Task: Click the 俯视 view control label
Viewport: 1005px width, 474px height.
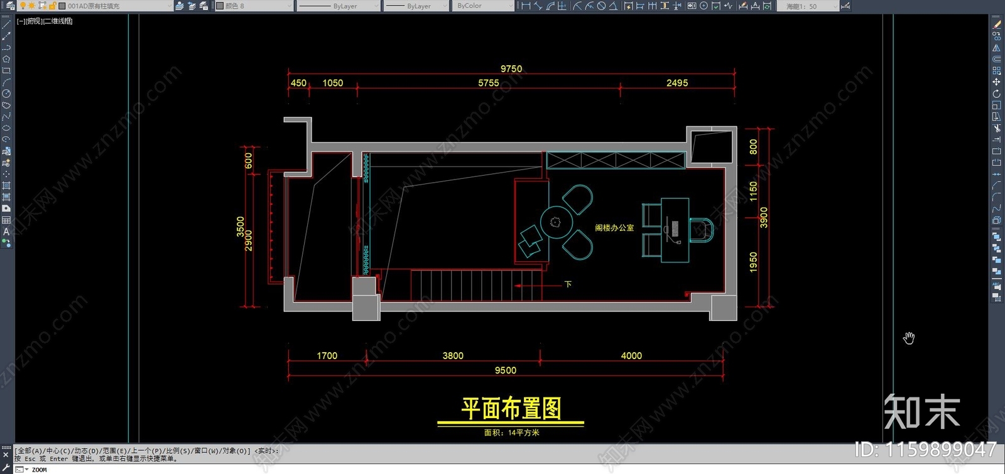Action: coord(34,21)
